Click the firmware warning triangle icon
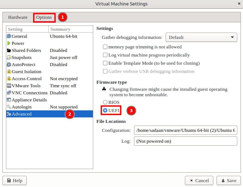 point(104,89)
